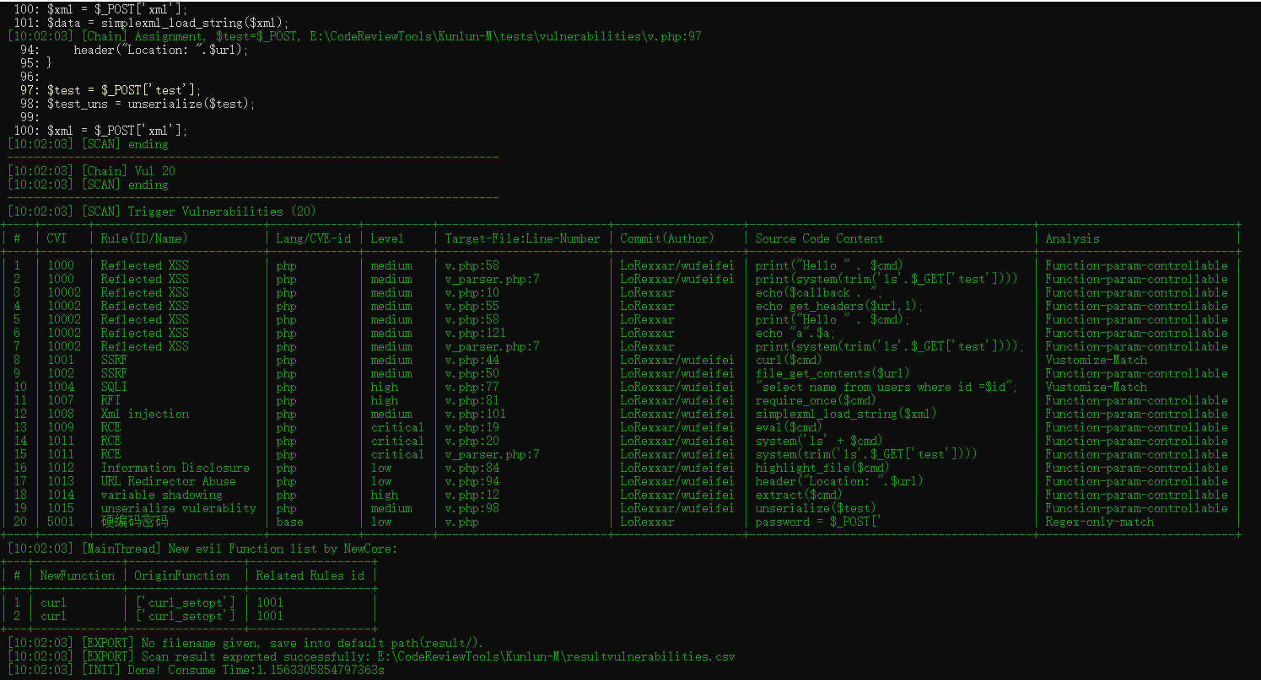Click the "CVI" column header
The width and height of the screenshot is (1261, 680).
coord(57,238)
